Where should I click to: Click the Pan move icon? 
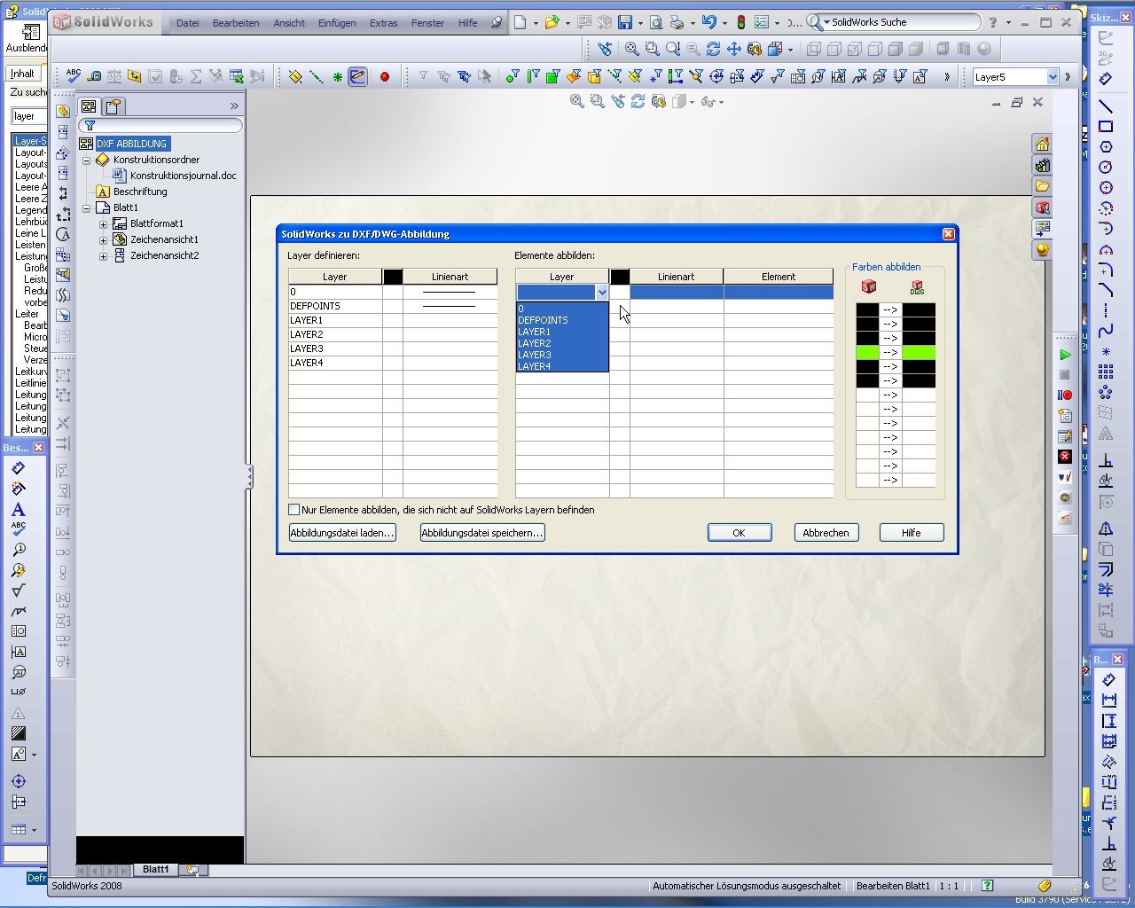pyautogui.click(x=734, y=50)
